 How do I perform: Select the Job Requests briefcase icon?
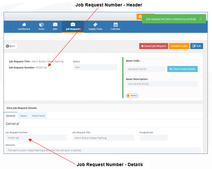point(73,25)
